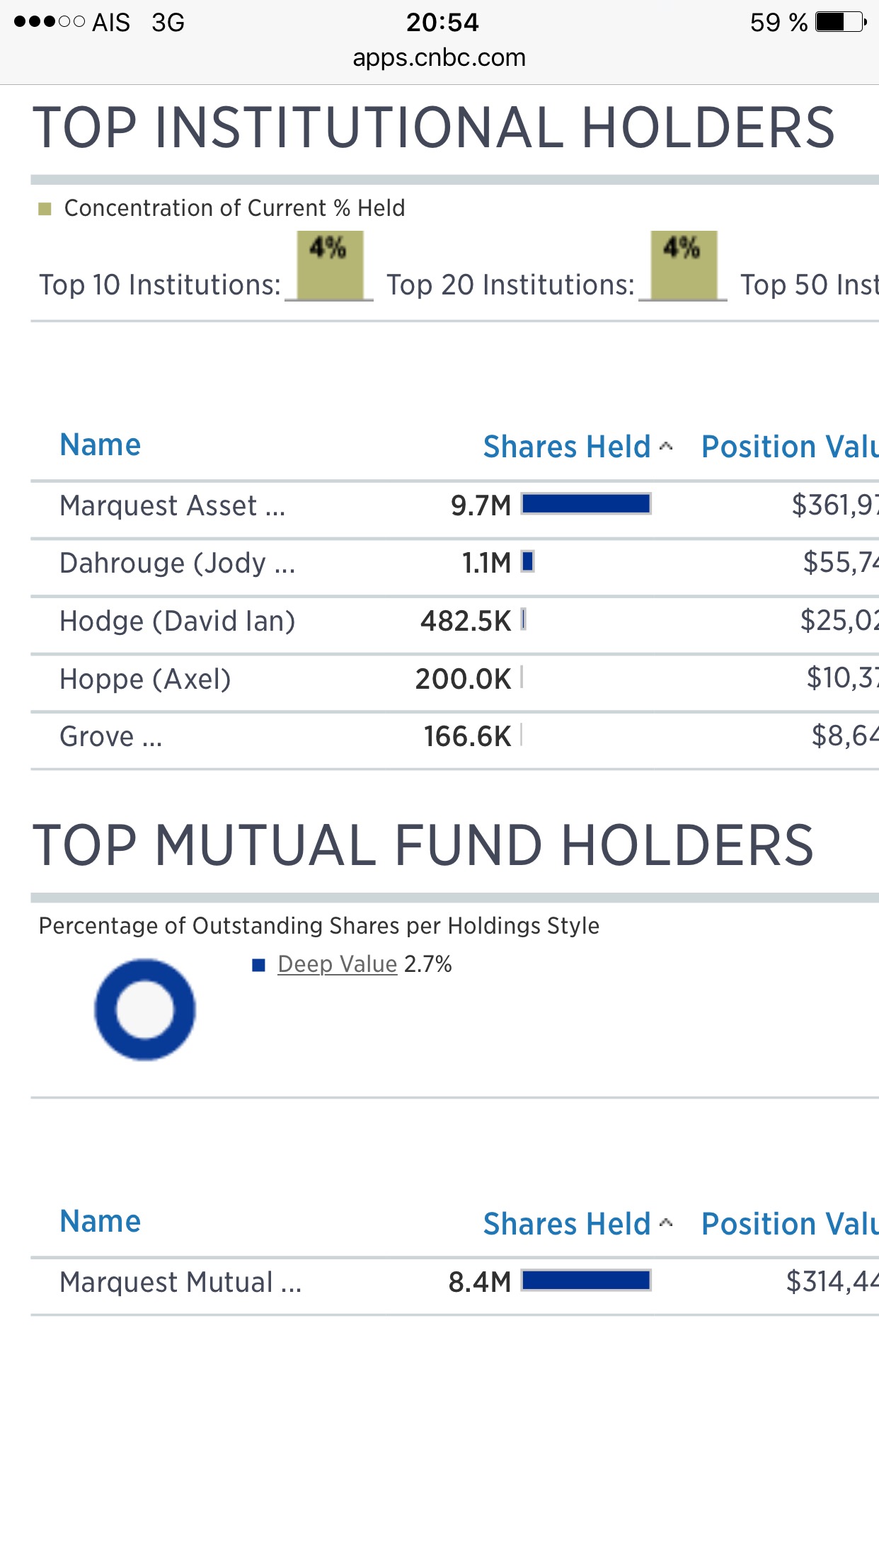879x1563 pixels.
Task: Sort institutional holders by Name column
Action: click(100, 445)
